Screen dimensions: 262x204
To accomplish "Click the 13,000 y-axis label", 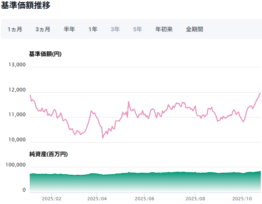I will 17,65.
